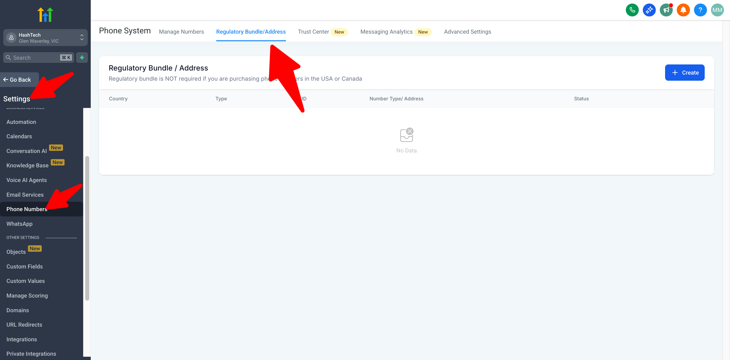
Task: Click the Go Back button
Action: coord(17,80)
